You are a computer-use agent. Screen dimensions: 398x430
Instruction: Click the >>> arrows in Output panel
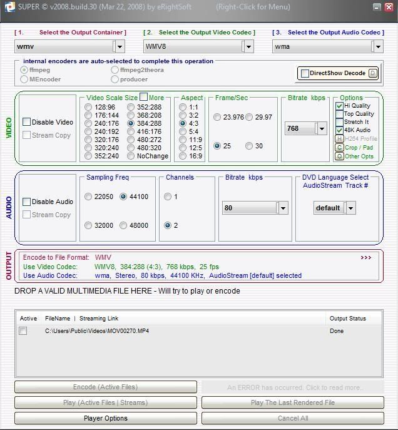point(365,257)
